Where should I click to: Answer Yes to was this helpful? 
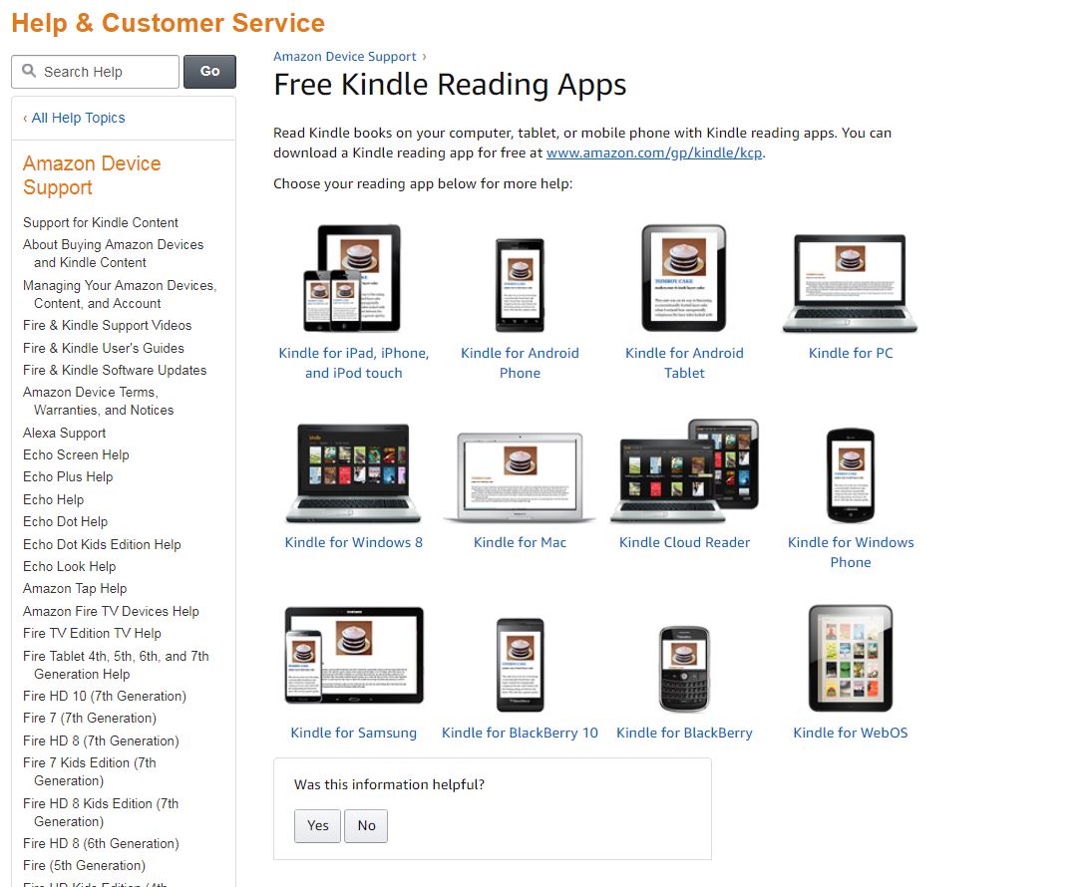(317, 826)
